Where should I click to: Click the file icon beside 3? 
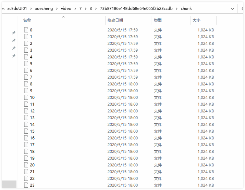click(26, 50)
